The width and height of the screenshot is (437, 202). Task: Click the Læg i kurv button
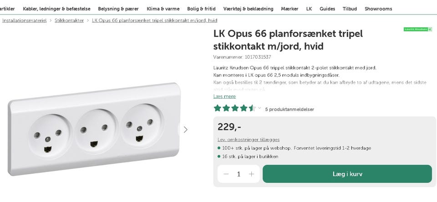[x=347, y=174]
